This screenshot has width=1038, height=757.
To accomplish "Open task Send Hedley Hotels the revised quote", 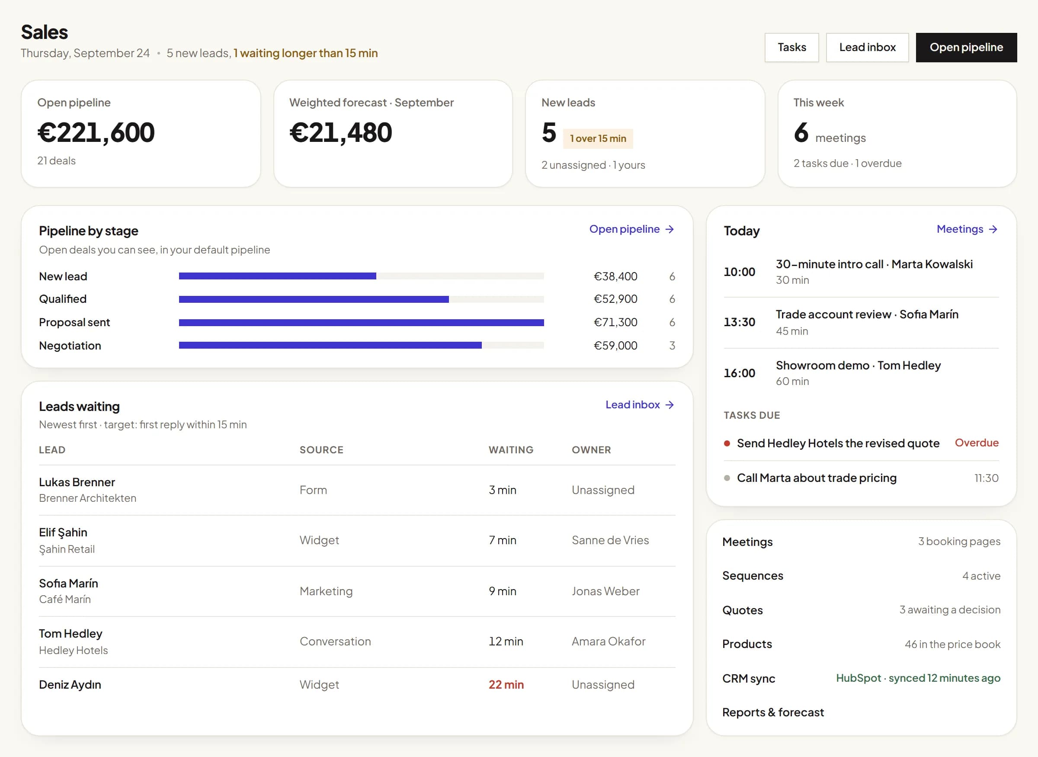I will (838, 443).
